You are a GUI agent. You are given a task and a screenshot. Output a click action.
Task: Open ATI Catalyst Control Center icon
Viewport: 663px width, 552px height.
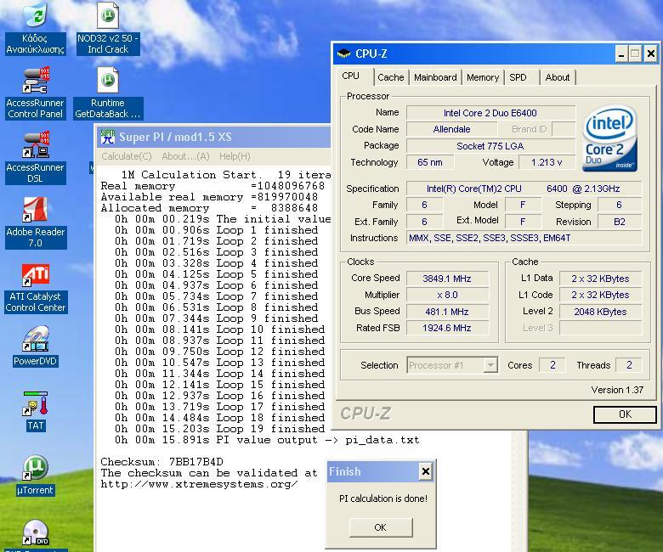point(36,289)
